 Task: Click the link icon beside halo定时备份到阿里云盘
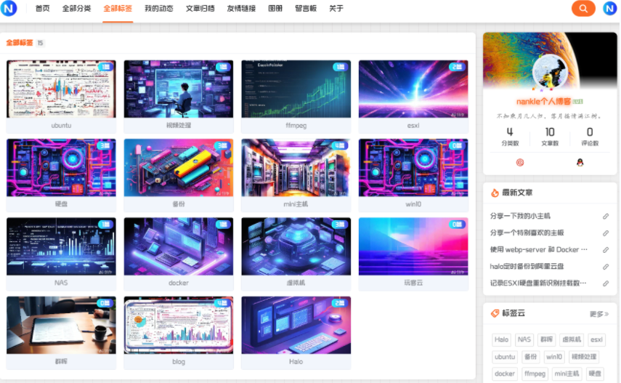pos(605,267)
